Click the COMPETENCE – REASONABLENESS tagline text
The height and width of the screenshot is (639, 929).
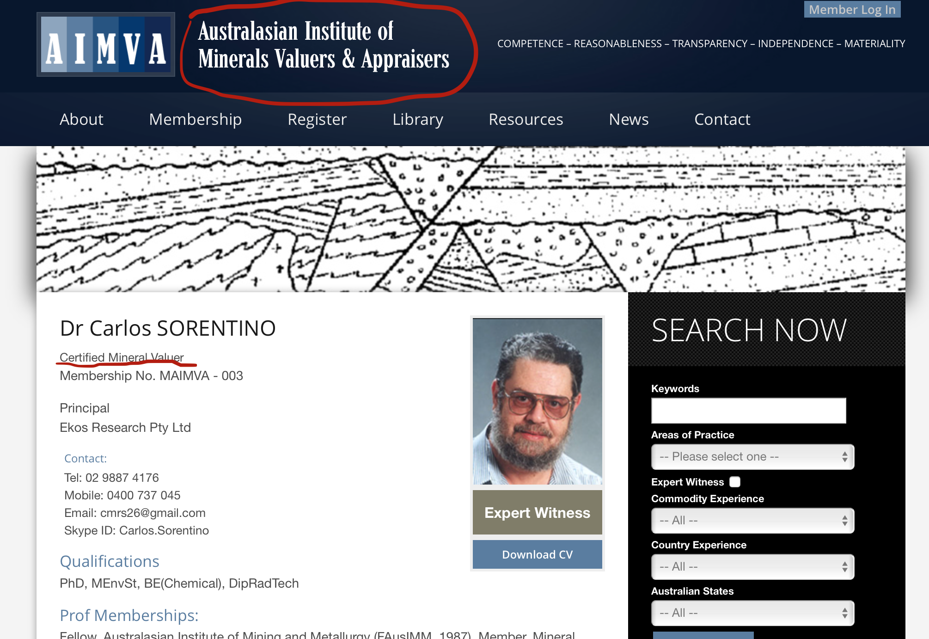(x=701, y=43)
